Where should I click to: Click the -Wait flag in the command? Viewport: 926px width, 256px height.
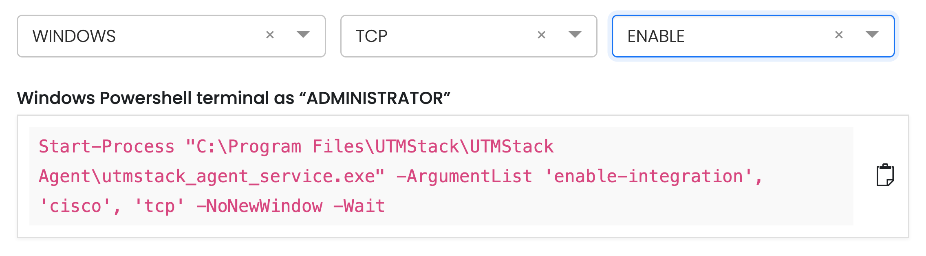tap(359, 206)
